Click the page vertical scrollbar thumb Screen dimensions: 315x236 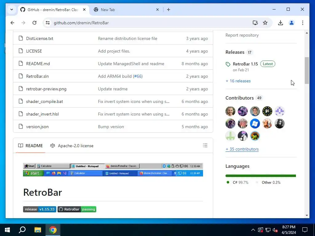(x=307, y=70)
